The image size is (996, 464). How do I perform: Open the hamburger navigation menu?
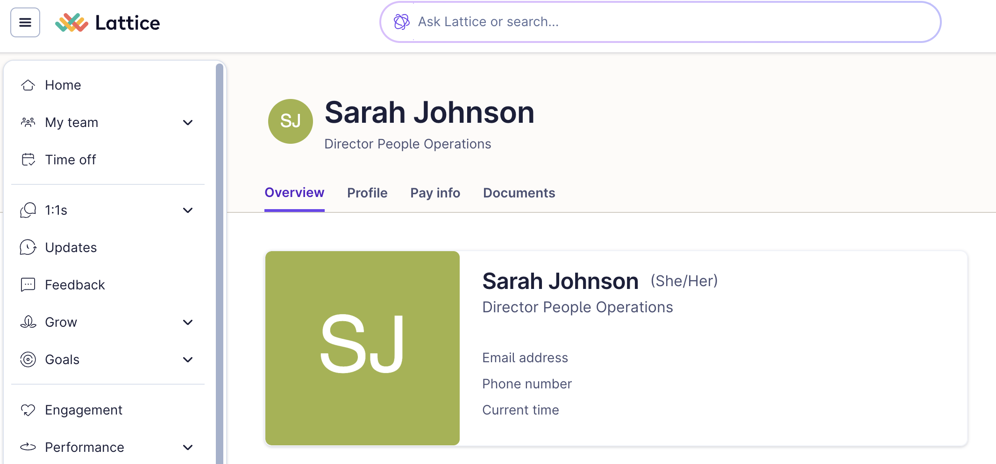25,22
